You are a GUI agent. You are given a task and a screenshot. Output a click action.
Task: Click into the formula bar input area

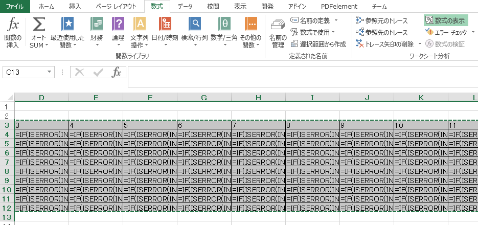(x=303, y=77)
